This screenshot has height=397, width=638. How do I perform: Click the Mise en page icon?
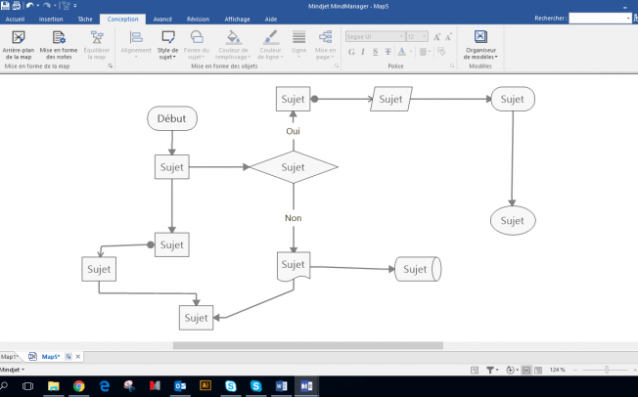click(327, 45)
